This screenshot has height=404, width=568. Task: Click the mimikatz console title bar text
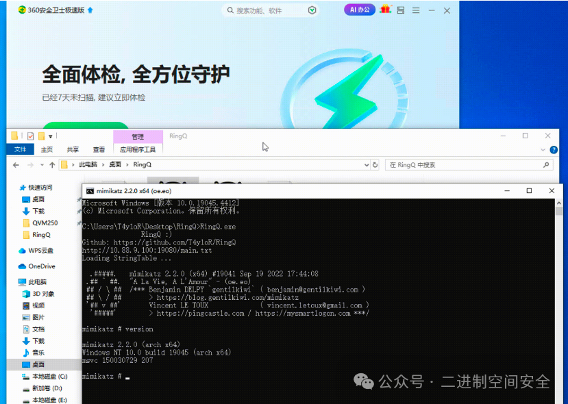click(134, 191)
